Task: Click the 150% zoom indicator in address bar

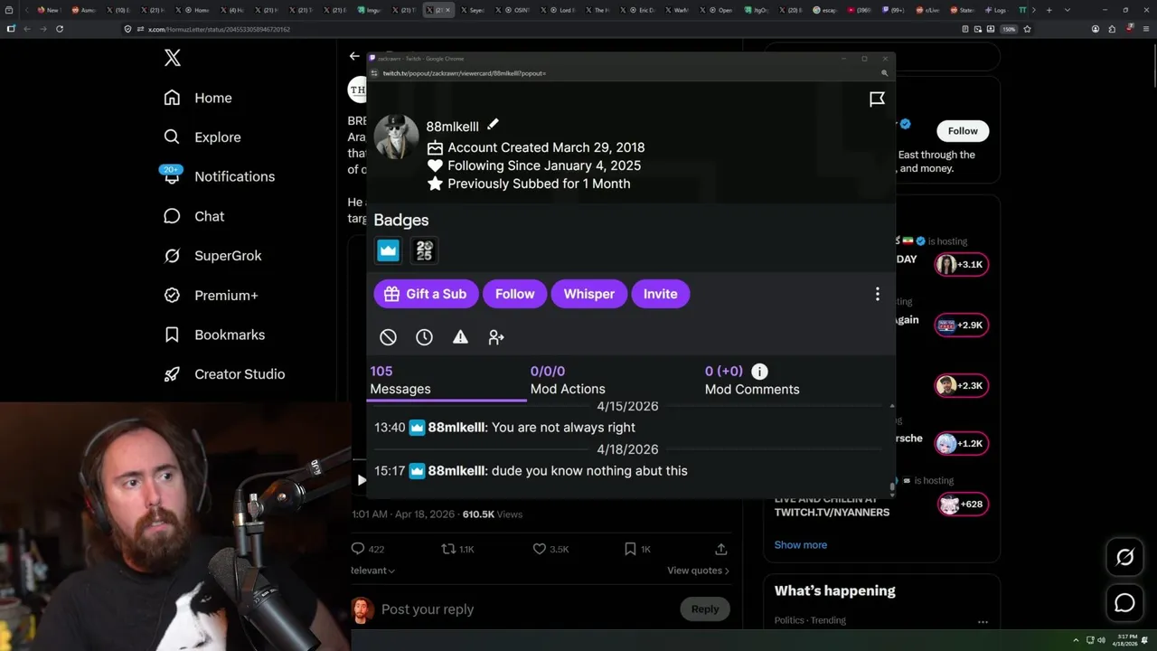Action: [x=1009, y=29]
